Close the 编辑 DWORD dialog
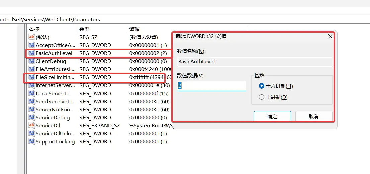 (x=330, y=36)
